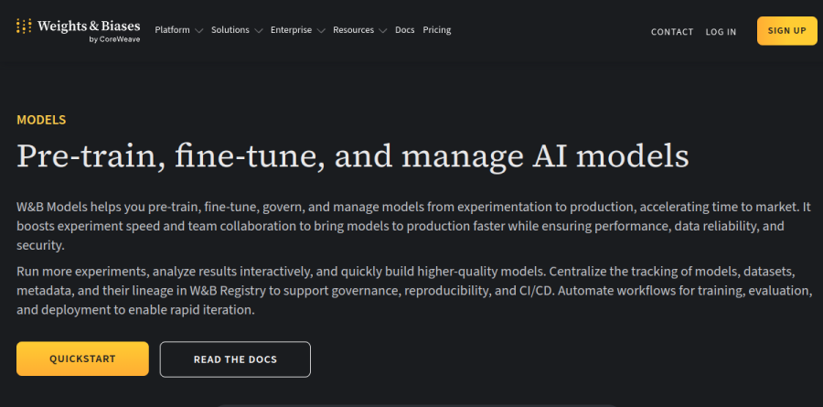
Task: Click the paragraph starting "Run more experiments"
Action: pyautogui.click(x=414, y=291)
